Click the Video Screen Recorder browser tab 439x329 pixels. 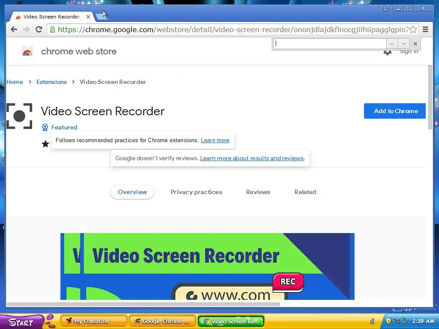[x=51, y=17]
